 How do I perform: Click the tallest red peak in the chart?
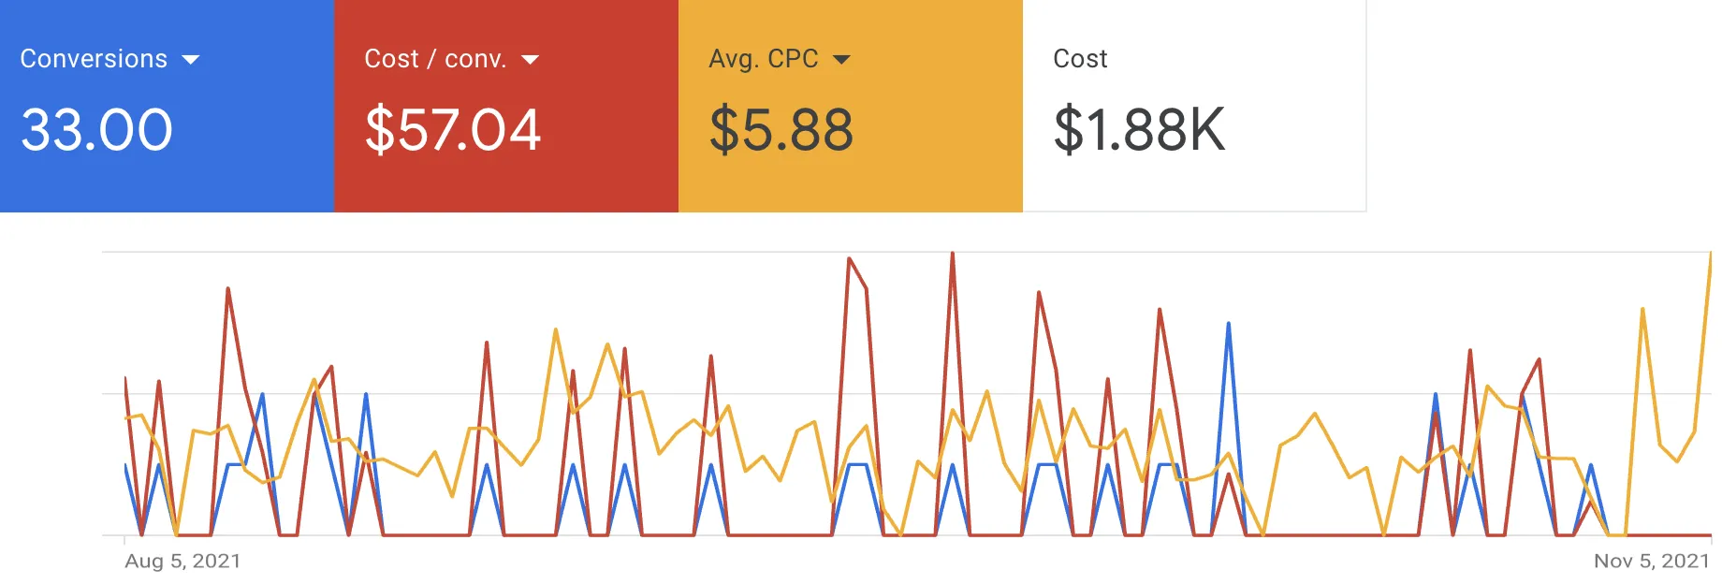point(953,255)
